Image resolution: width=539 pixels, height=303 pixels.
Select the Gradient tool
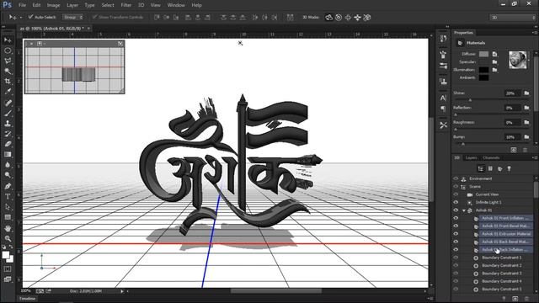tap(8, 154)
